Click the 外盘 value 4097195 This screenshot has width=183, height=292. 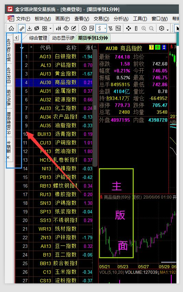point(120,120)
